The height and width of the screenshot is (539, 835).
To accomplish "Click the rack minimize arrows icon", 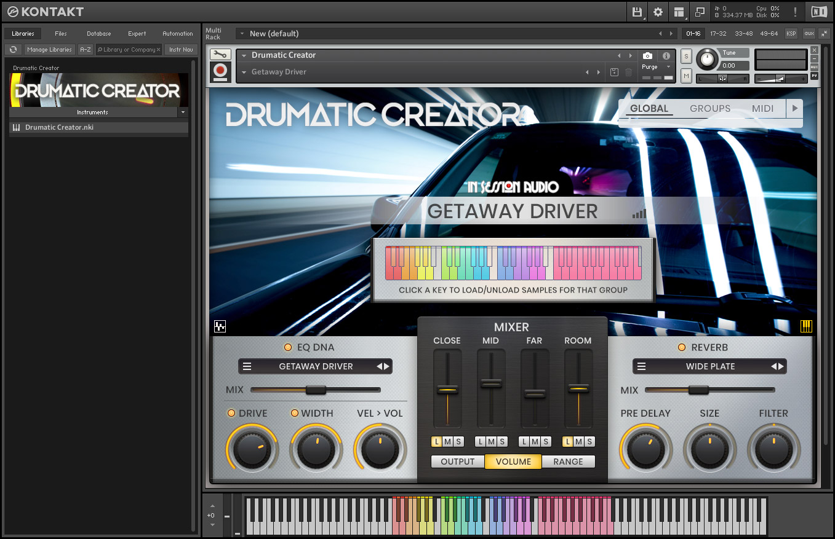I will [825, 33].
